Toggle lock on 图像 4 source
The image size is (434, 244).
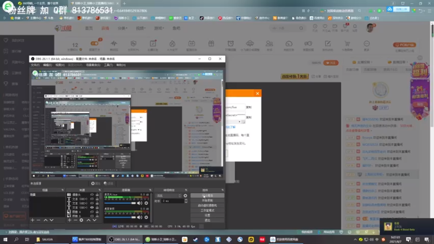(x=97, y=212)
